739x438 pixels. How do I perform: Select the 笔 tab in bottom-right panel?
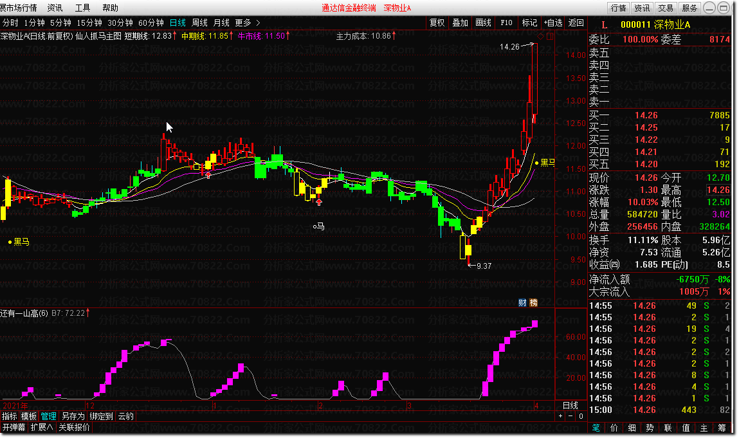(596, 428)
